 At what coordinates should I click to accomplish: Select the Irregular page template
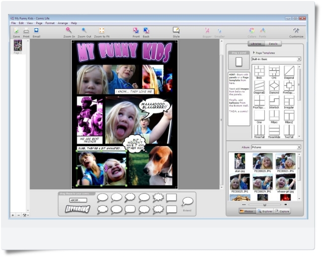tap(289, 102)
